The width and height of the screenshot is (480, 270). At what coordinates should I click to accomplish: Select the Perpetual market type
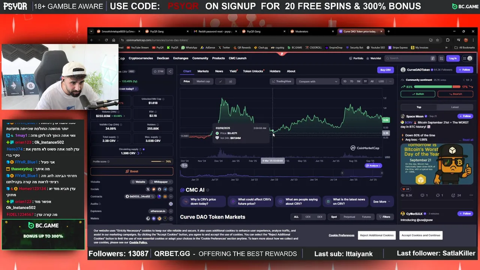[349, 217]
